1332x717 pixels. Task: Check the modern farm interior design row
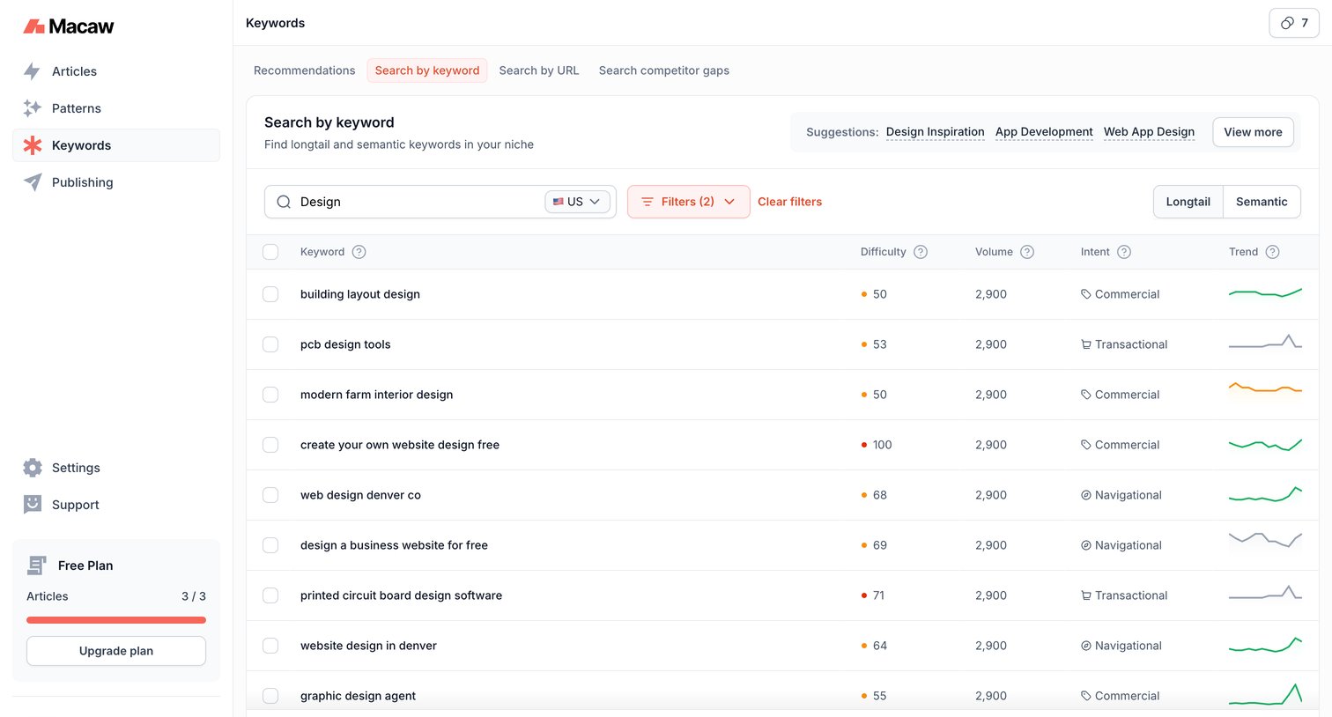click(270, 395)
